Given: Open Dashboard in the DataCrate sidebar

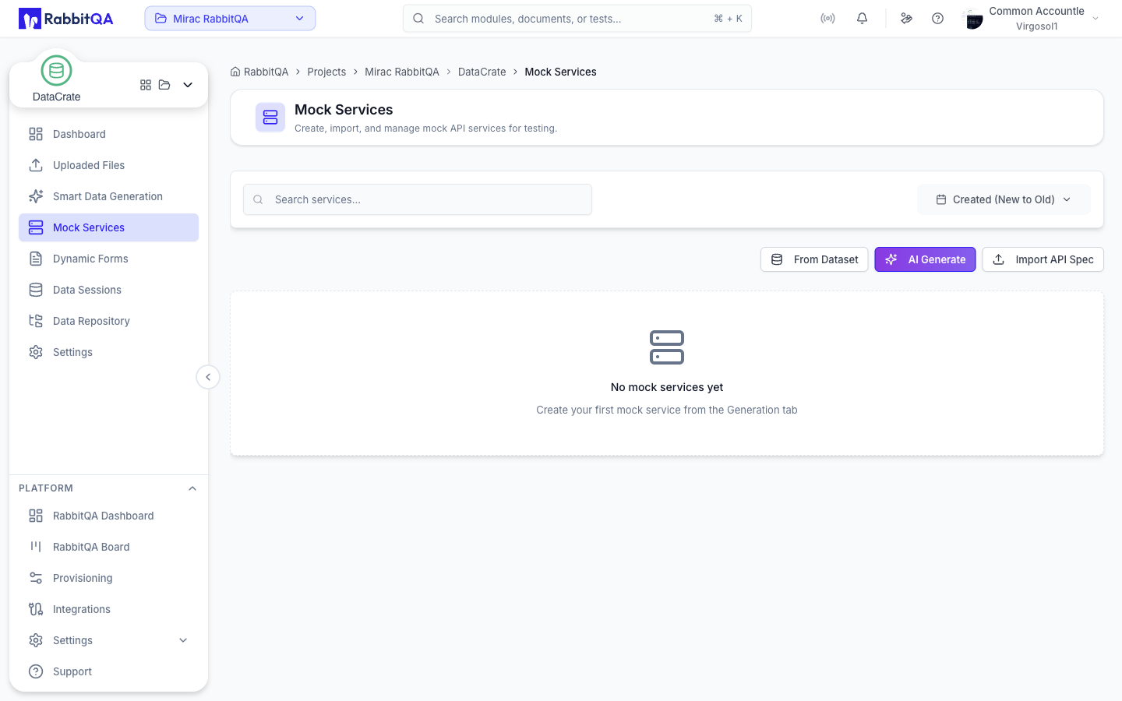Looking at the screenshot, I should [x=108, y=134].
